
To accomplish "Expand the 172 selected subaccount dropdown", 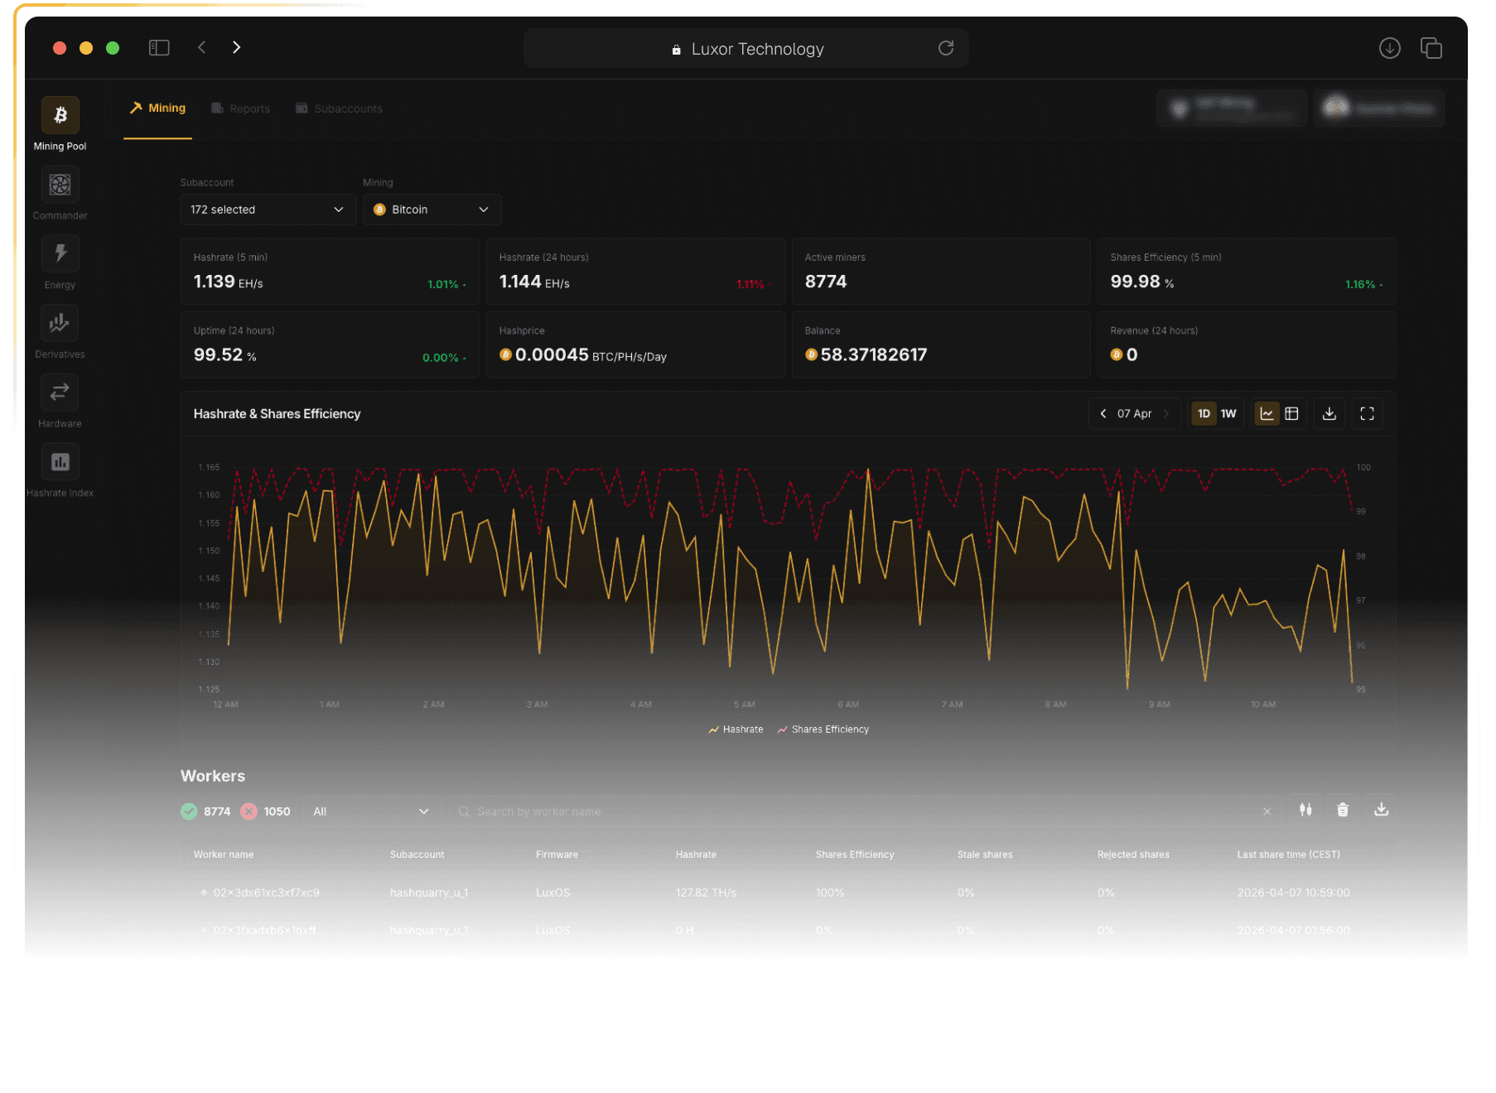I will tap(268, 209).
